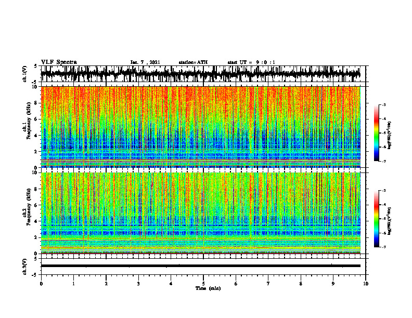Click the 'start UT = 9 : 0 : 1' label
Image resolution: width=412 pixels, height=318 pixels.
(251, 62)
